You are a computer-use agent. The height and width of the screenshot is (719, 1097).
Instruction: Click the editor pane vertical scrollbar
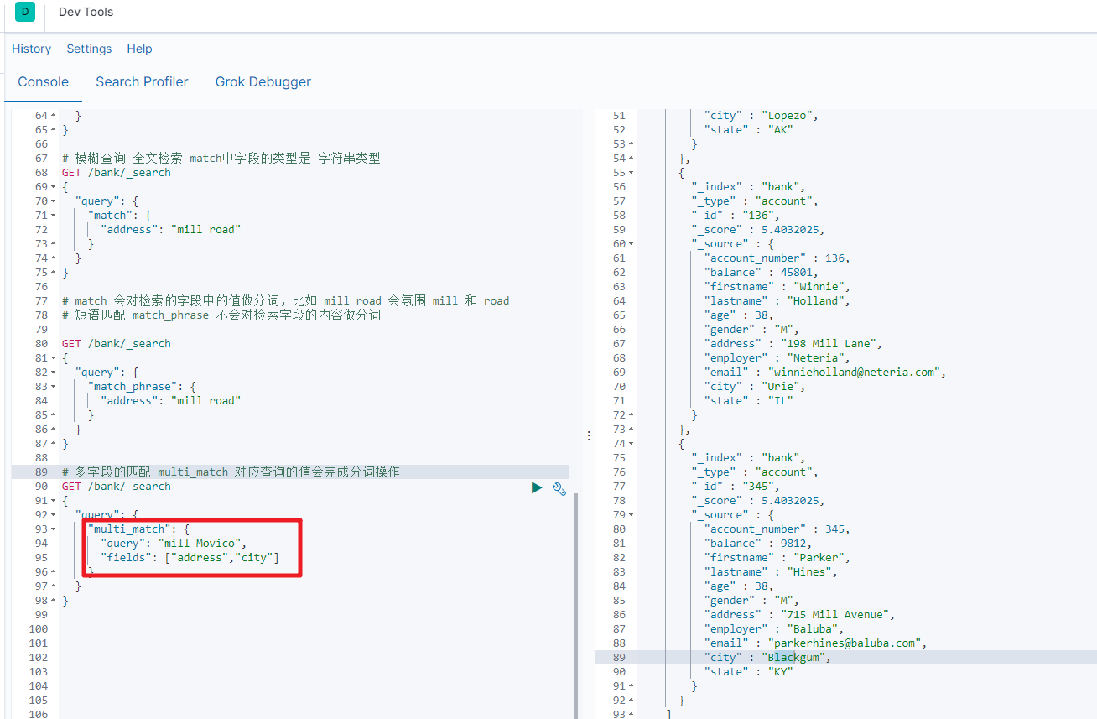(x=575, y=604)
